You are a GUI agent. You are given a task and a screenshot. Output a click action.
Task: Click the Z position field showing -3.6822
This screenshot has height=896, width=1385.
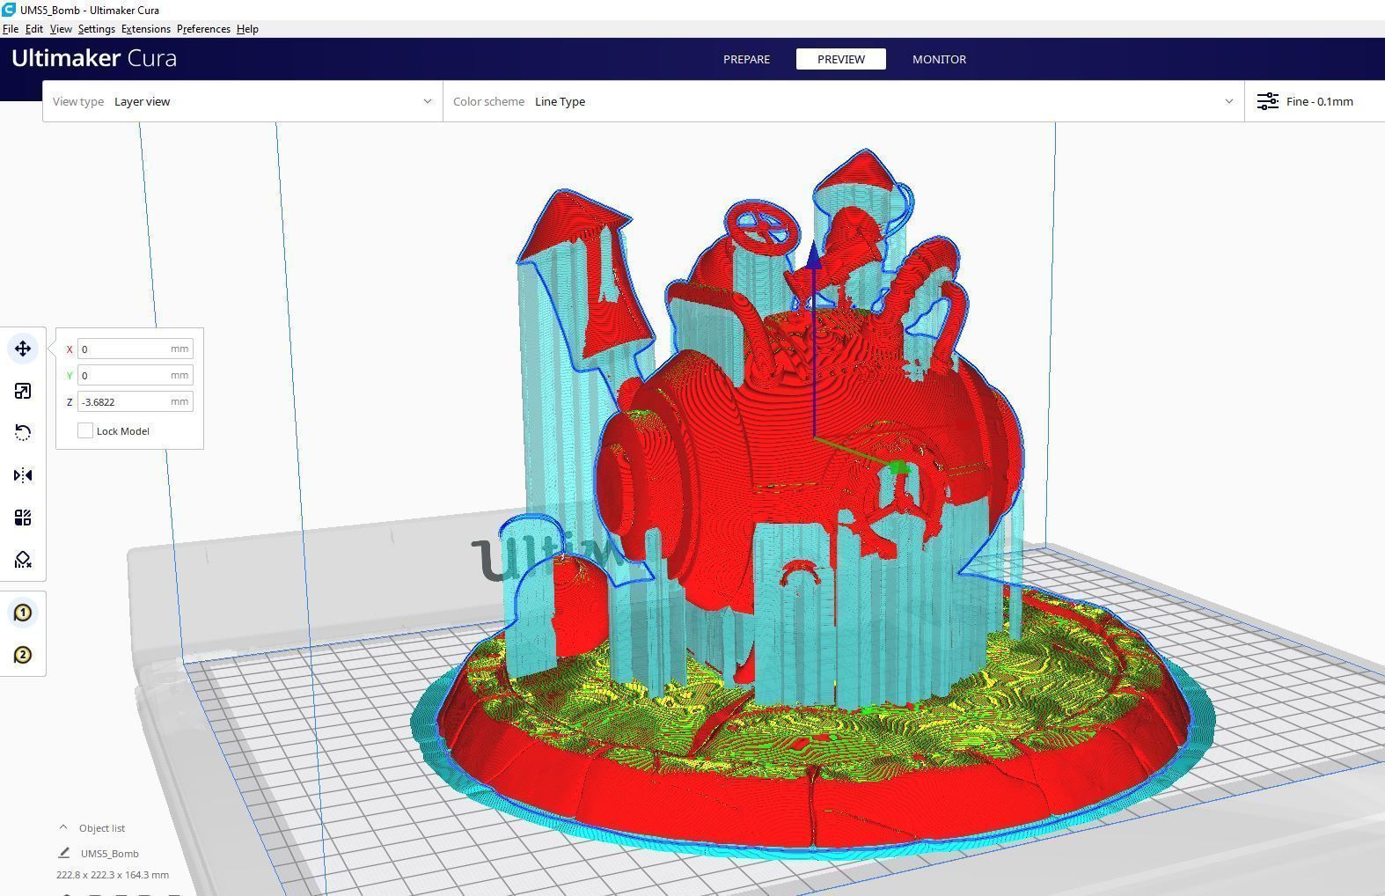pos(136,401)
